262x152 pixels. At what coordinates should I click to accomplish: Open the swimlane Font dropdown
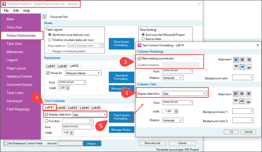(x=72, y=83)
